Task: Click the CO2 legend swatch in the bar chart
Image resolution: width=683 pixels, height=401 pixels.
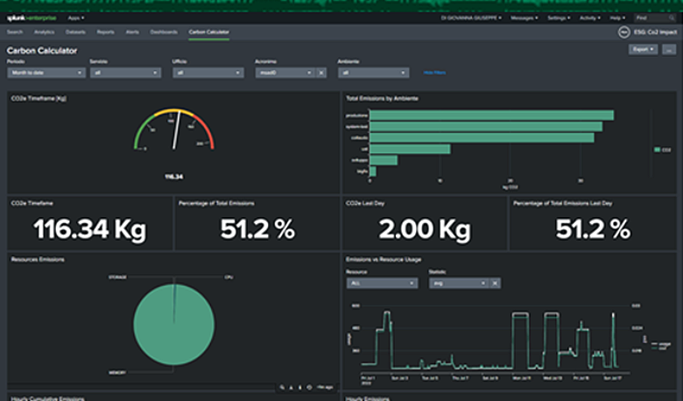Action: click(x=657, y=150)
